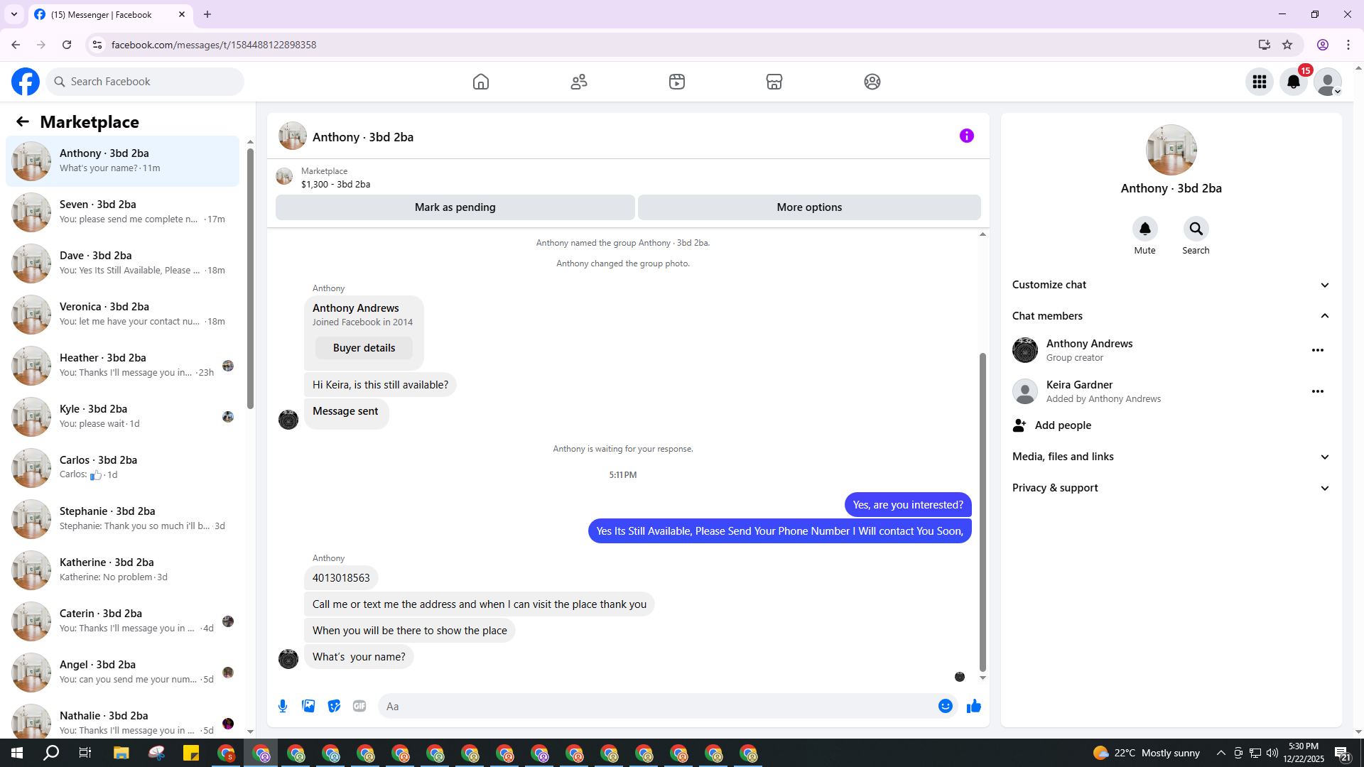Open the notifications bell

click(1294, 82)
